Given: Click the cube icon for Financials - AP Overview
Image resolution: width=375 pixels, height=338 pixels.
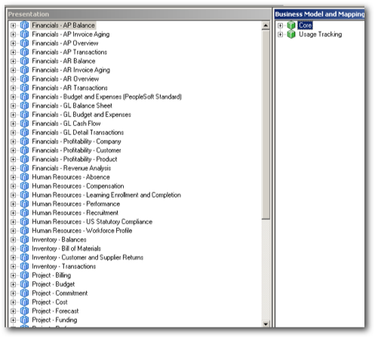Looking at the screenshot, I should [x=24, y=43].
